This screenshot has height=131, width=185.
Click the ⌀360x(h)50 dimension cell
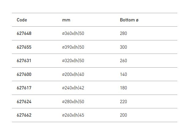(73, 33)
